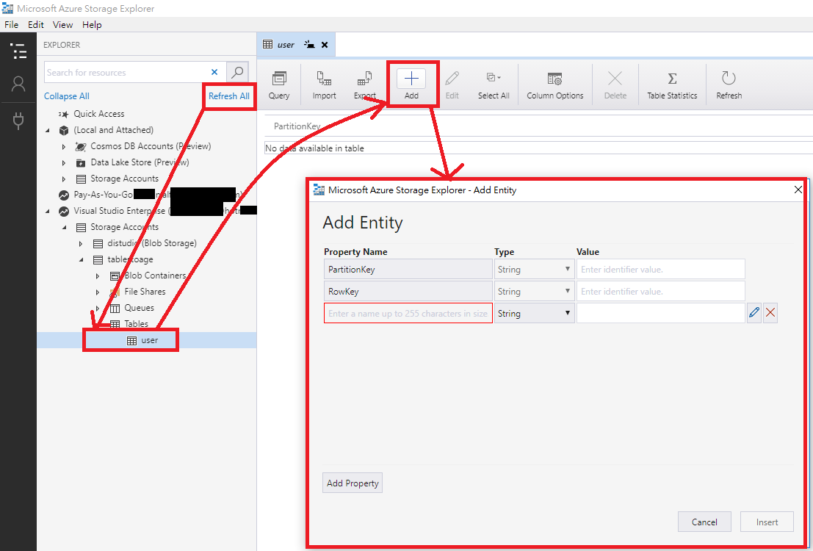Open Account Management in the sidebar
This screenshot has height=551, width=813.
tap(18, 84)
